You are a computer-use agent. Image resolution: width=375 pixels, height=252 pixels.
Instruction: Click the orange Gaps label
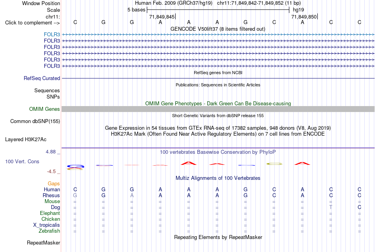click(x=54, y=183)
